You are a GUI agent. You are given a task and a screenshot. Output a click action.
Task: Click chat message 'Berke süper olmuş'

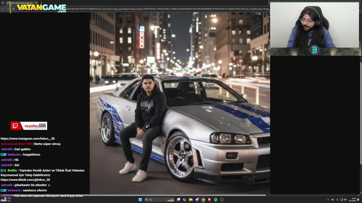point(47,144)
